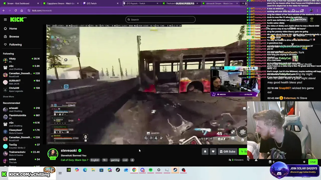The image size is (321, 180).
Task: Open ariasaki channel from Recommended
Action: (x=22, y=109)
